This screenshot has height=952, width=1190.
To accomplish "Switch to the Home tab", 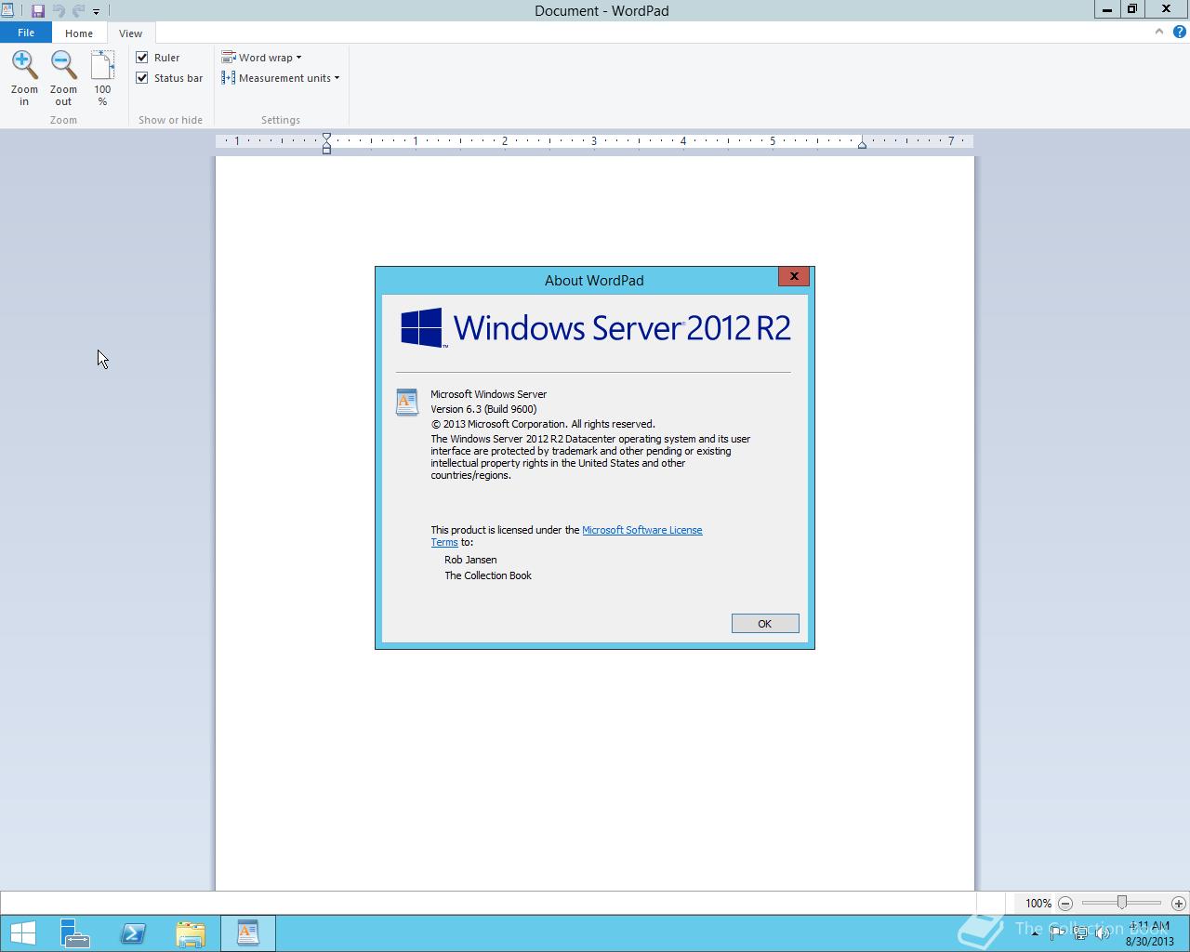I will tap(79, 33).
